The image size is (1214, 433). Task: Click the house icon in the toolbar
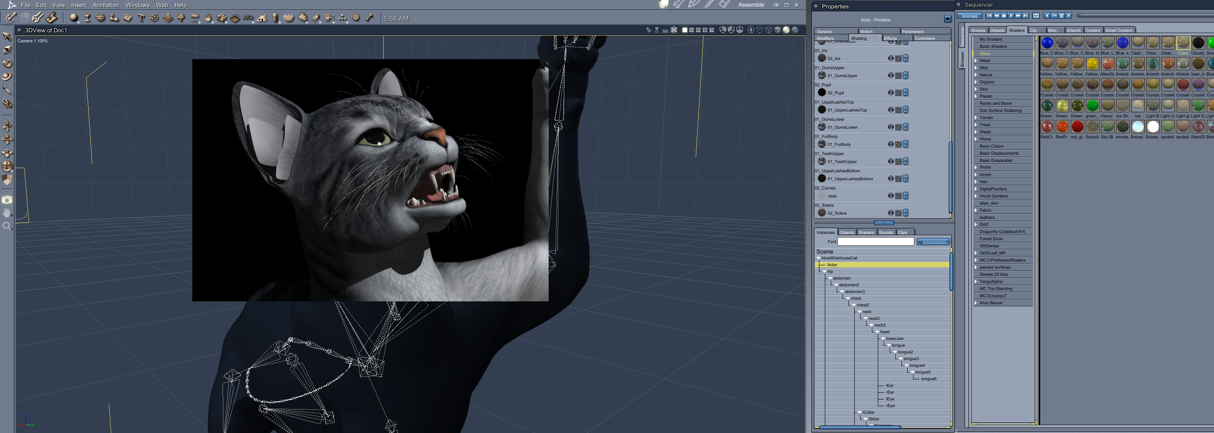click(262, 18)
